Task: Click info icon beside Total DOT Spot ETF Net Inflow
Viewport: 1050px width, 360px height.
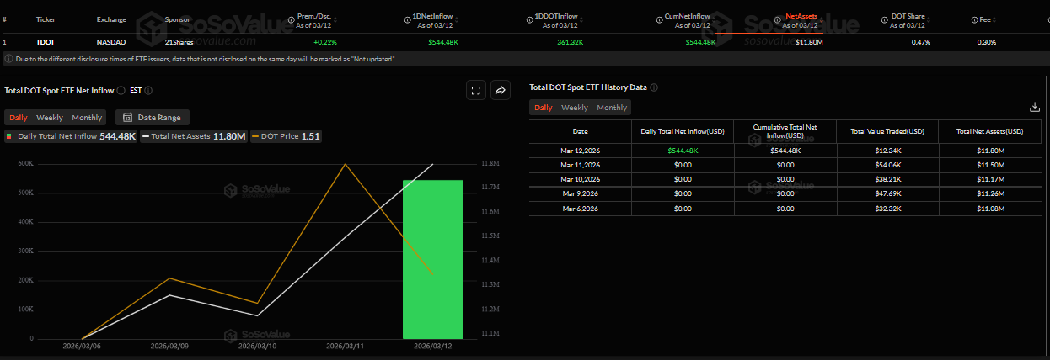Action: (x=121, y=90)
